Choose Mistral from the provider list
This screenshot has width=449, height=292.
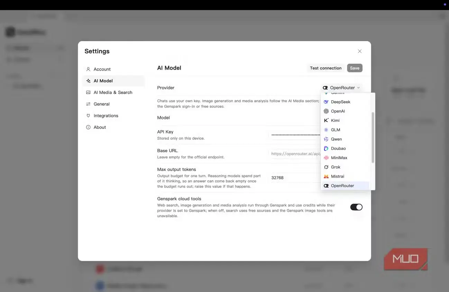tap(346, 176)
